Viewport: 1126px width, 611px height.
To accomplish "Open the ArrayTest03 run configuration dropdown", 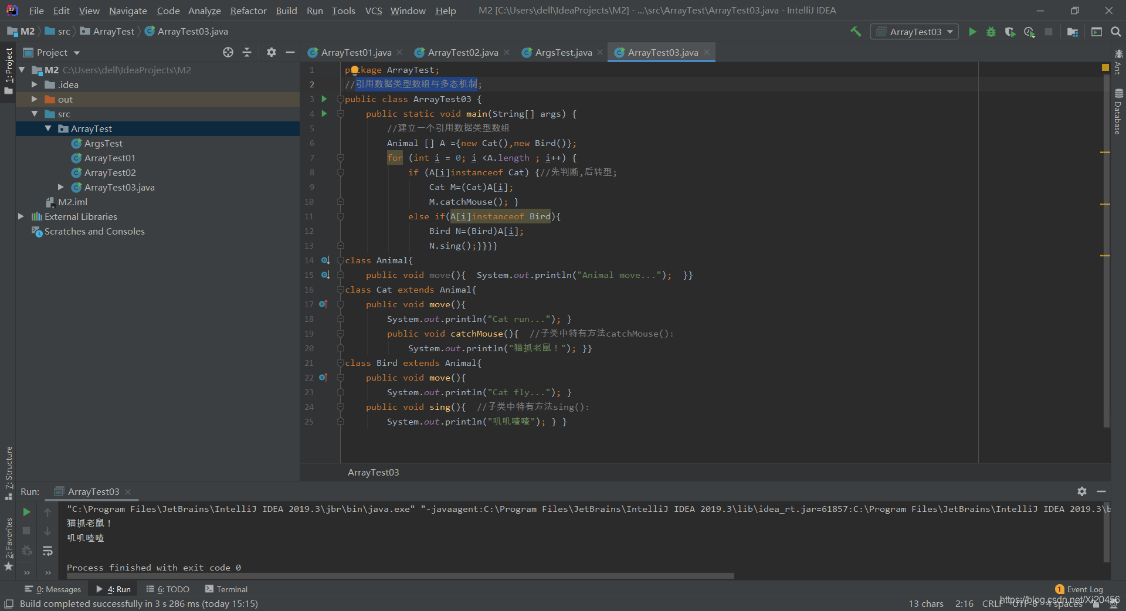I will 914,32.
